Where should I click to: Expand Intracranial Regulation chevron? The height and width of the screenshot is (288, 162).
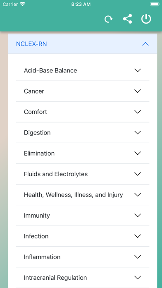click(138, 278)
